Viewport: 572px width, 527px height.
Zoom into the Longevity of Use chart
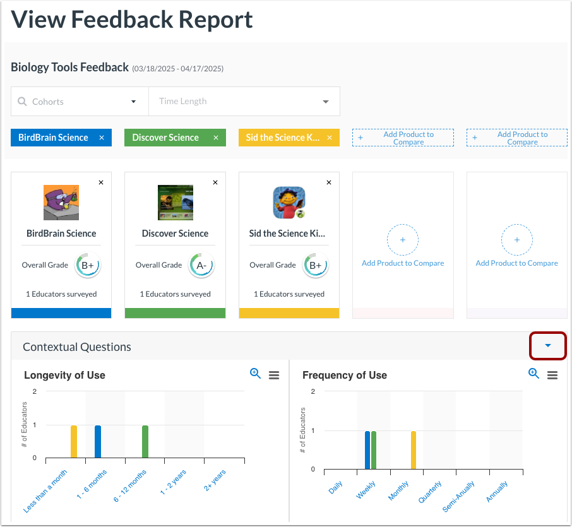255,373
